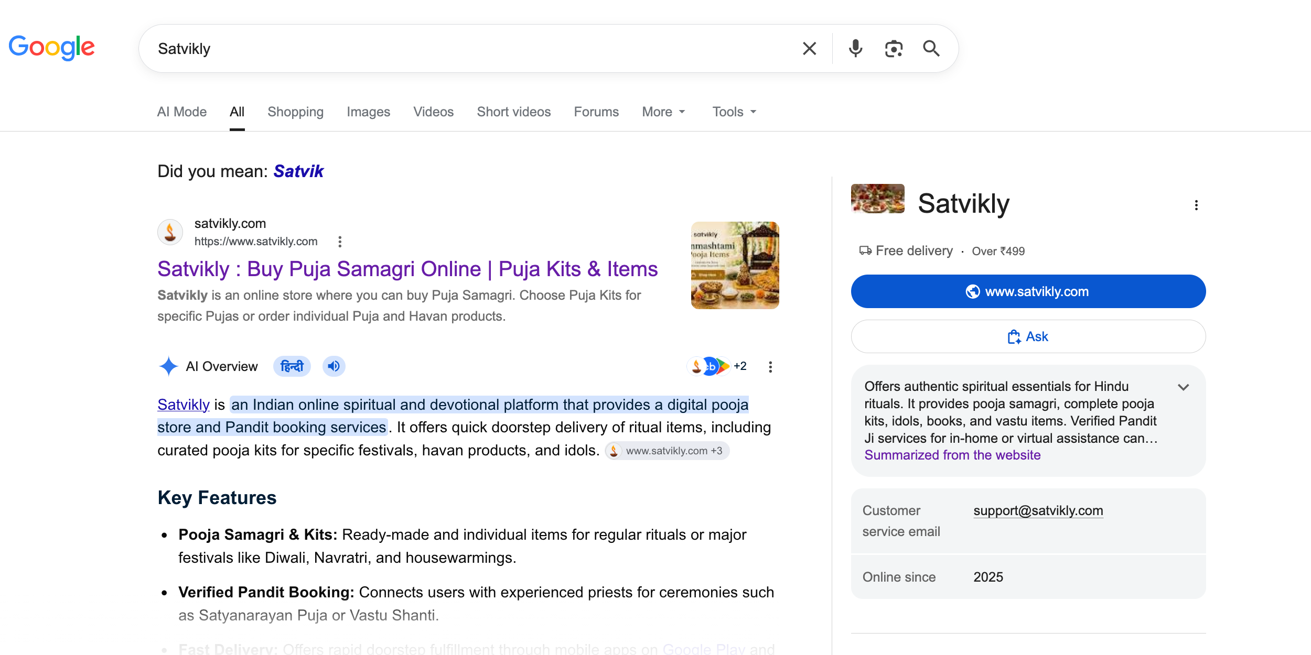Viewport: 1311px width, 655px height.
Task: Click the 'Online since' 2025 value
Action: [x=988, y=577]
